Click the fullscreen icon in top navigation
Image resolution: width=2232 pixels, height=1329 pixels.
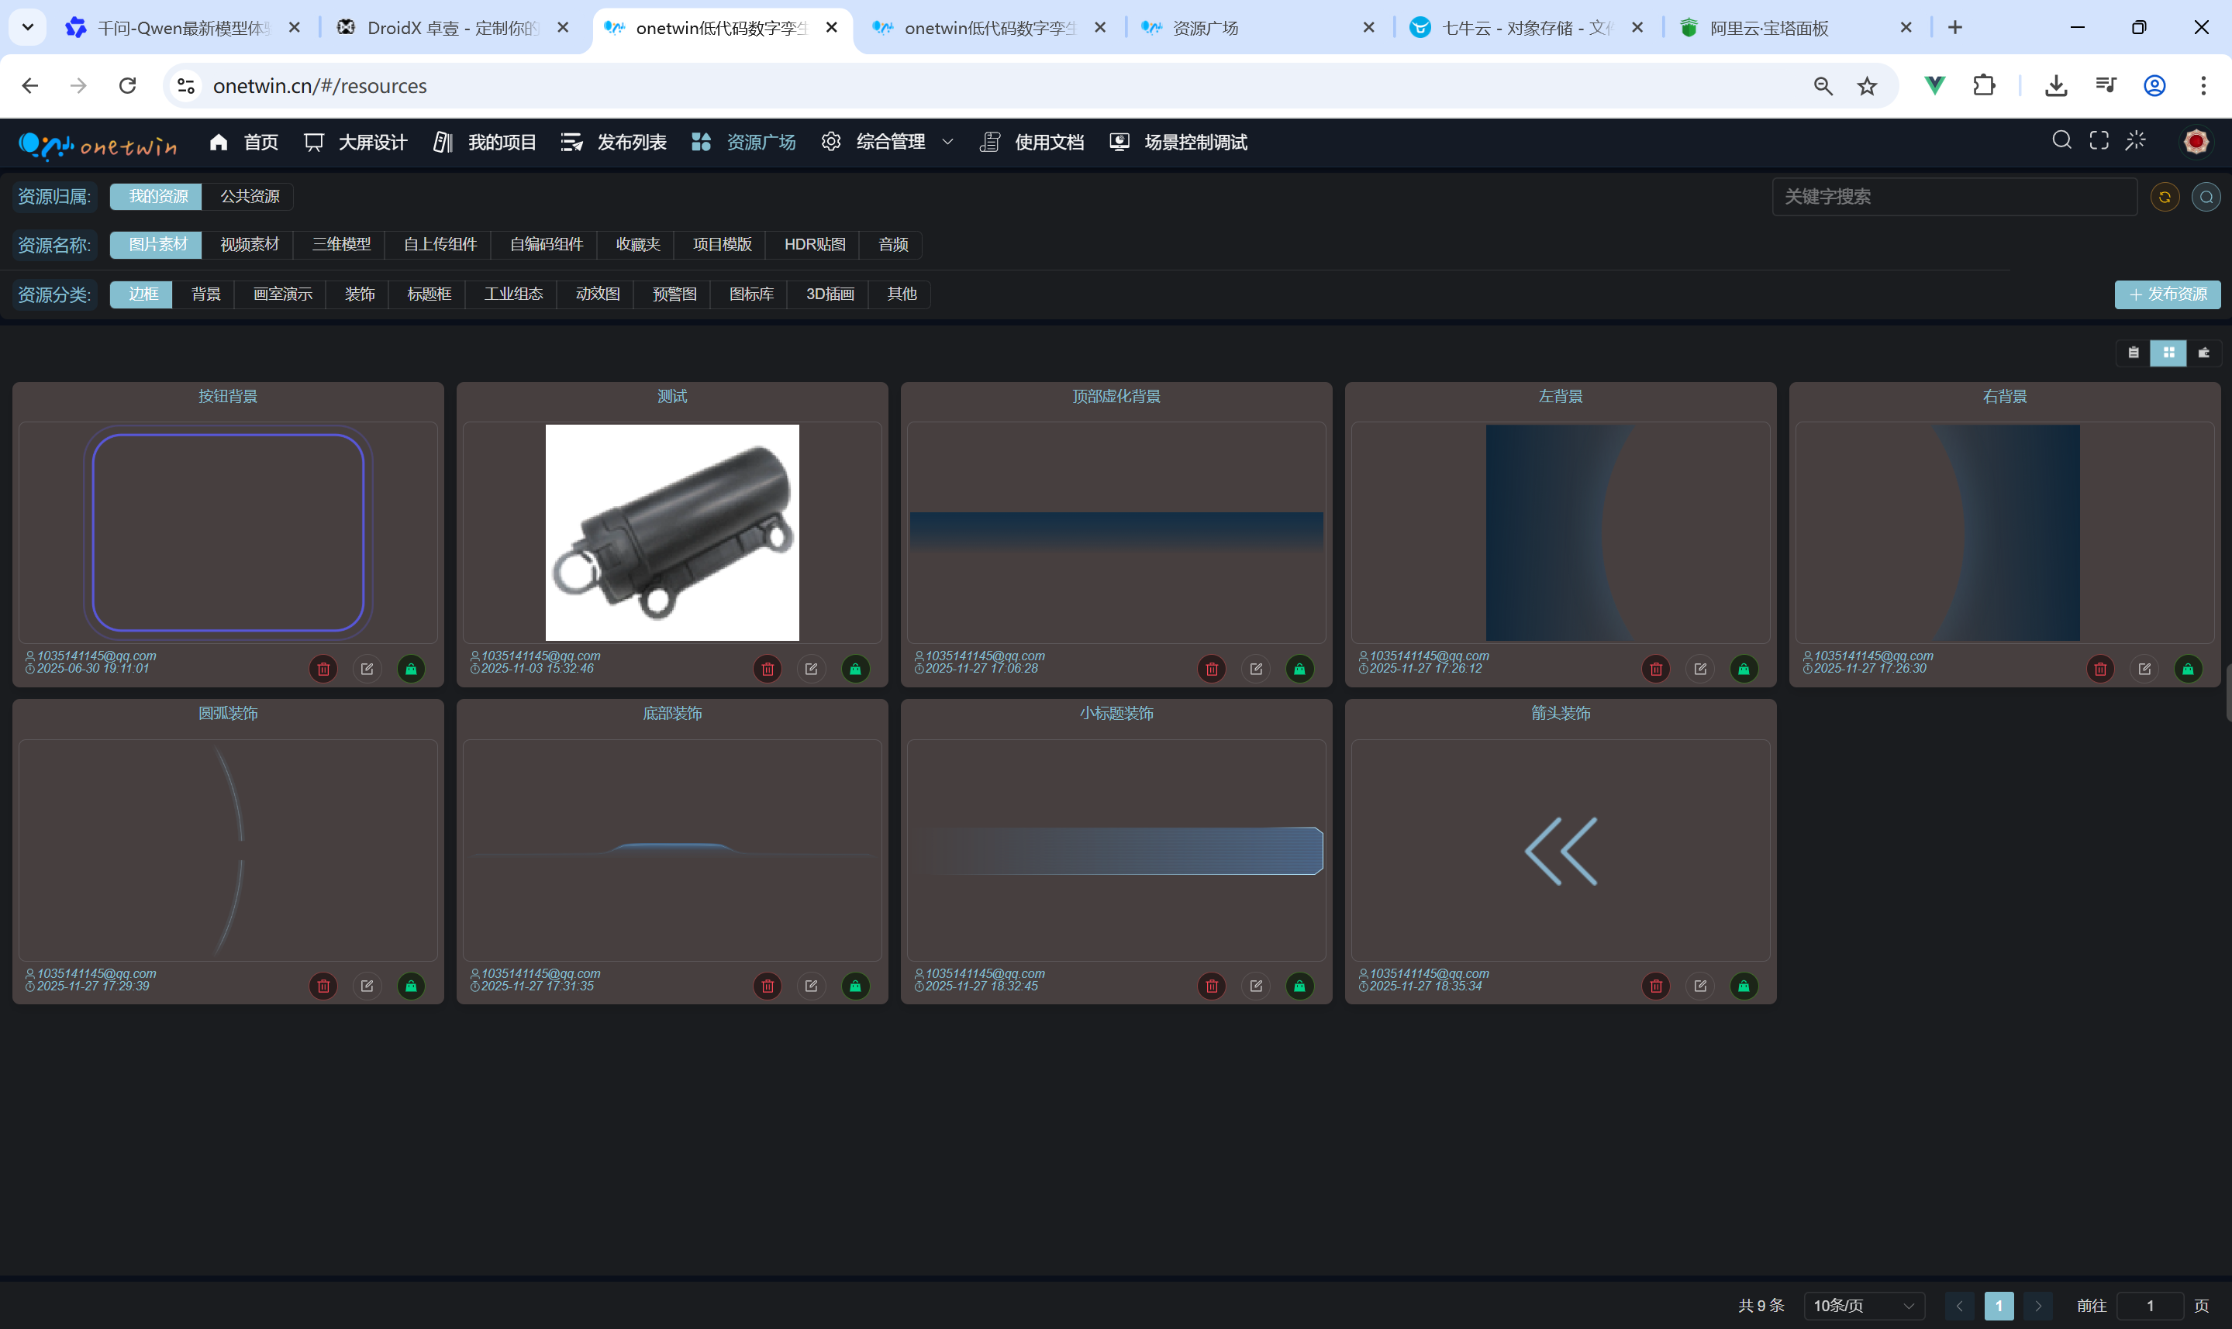(x=2099, y=140)
